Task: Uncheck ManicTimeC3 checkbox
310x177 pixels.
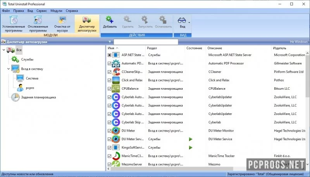Action: click(110, 156)
